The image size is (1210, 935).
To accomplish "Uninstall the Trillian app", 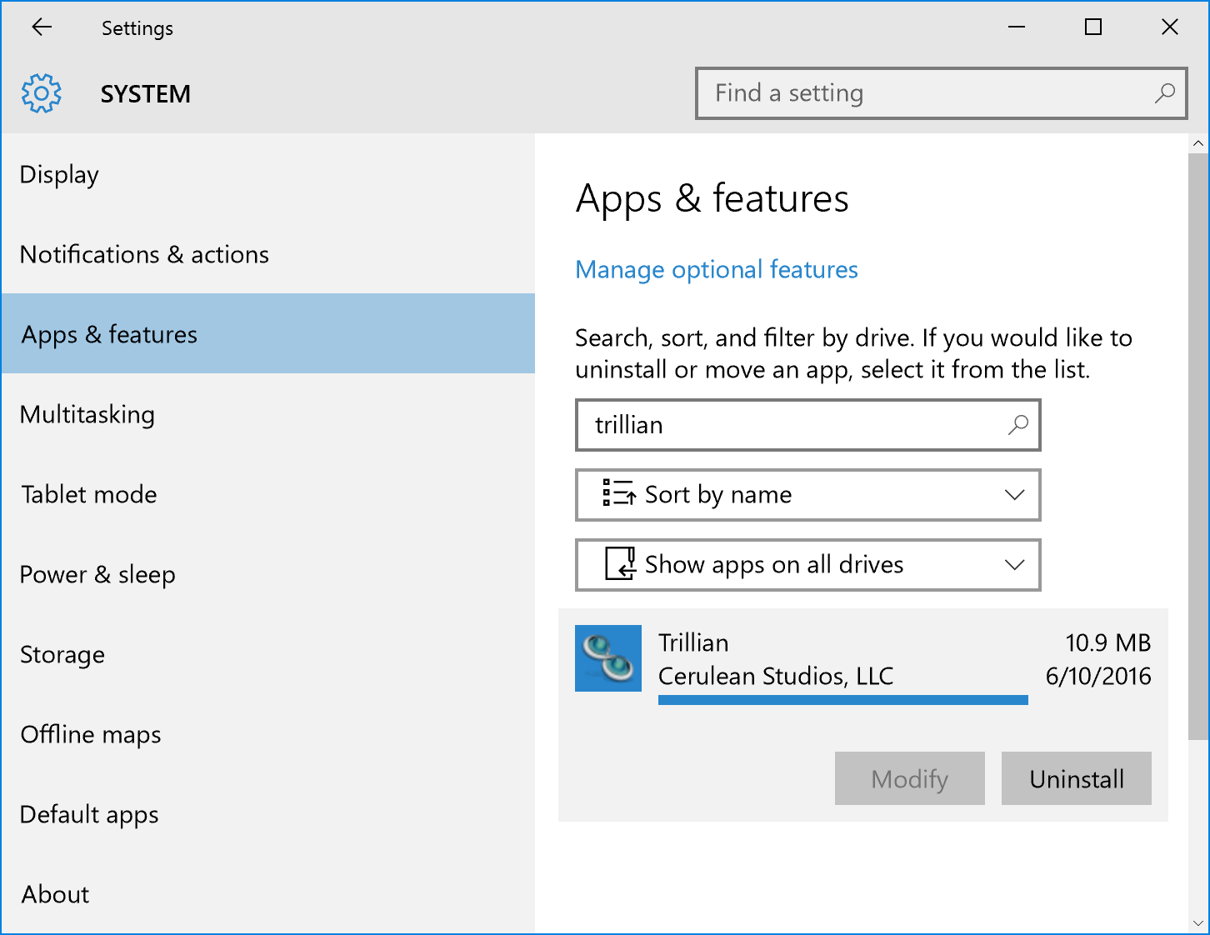I will [x=1077, y=778].
